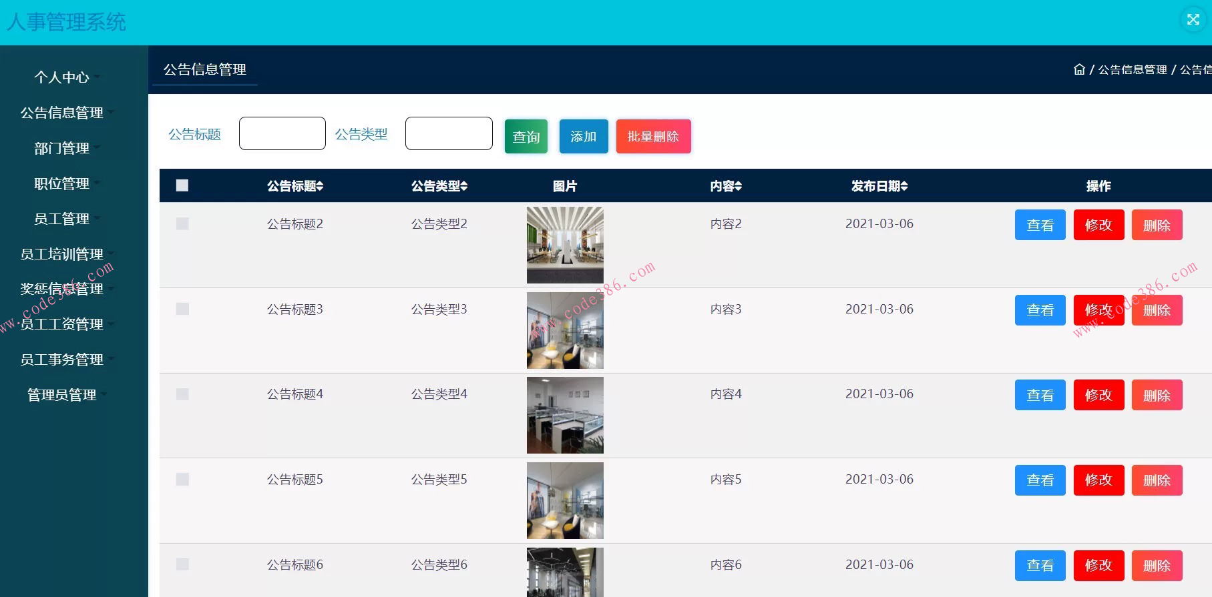Select the checkbox for 公告标题4 row
Screen dimensions: 1212x597
coord(182,394)
